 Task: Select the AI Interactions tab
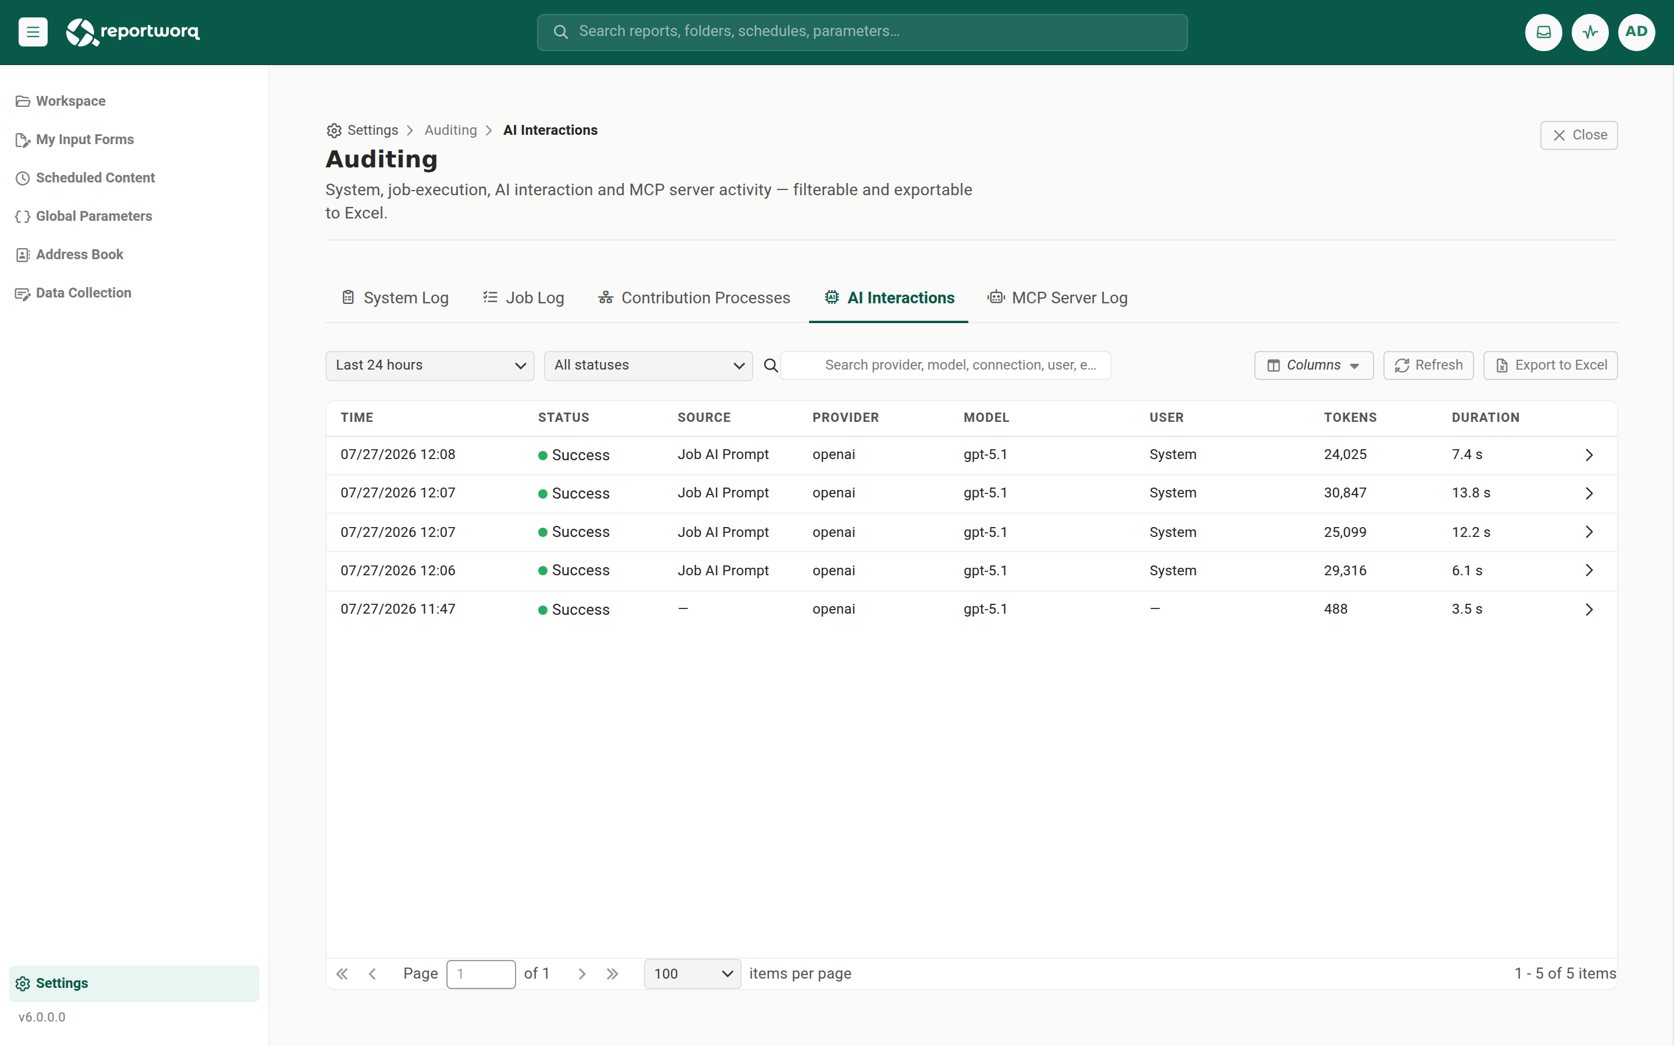click(x=889, y=298)
